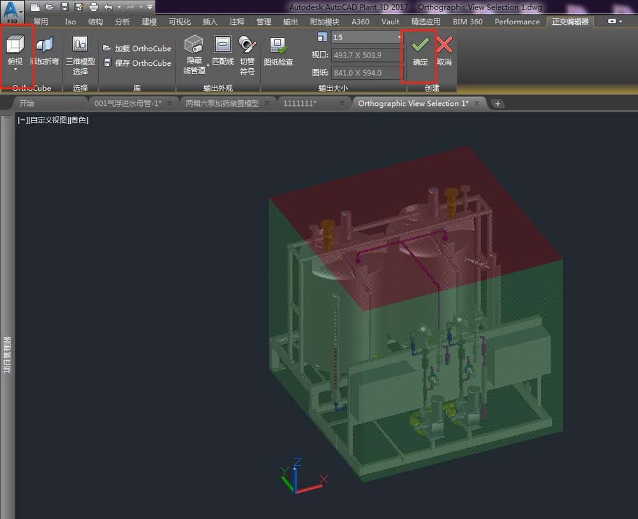Click 加载 OrthoCube button
This screenshot has width=638, height=519.
point(137,49)
